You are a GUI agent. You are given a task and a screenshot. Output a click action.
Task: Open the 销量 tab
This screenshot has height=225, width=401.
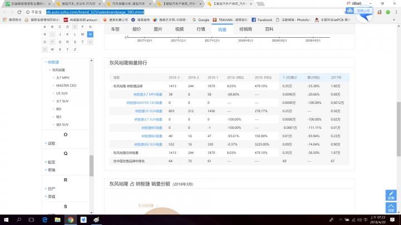pyautogui.click(x=222, y=29)
